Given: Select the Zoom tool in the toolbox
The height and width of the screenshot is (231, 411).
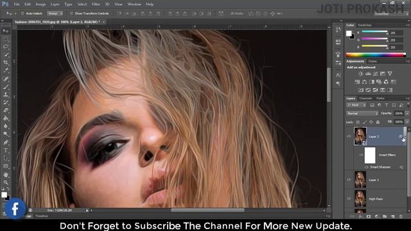Looking at the screenshot, I should (x=6, y=182).
